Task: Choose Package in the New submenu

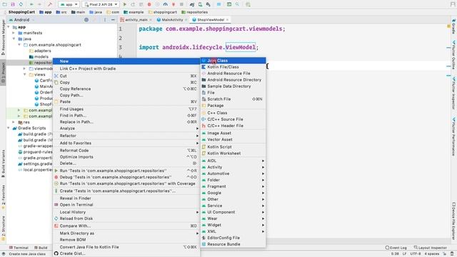Action: (x=233, y=106)
